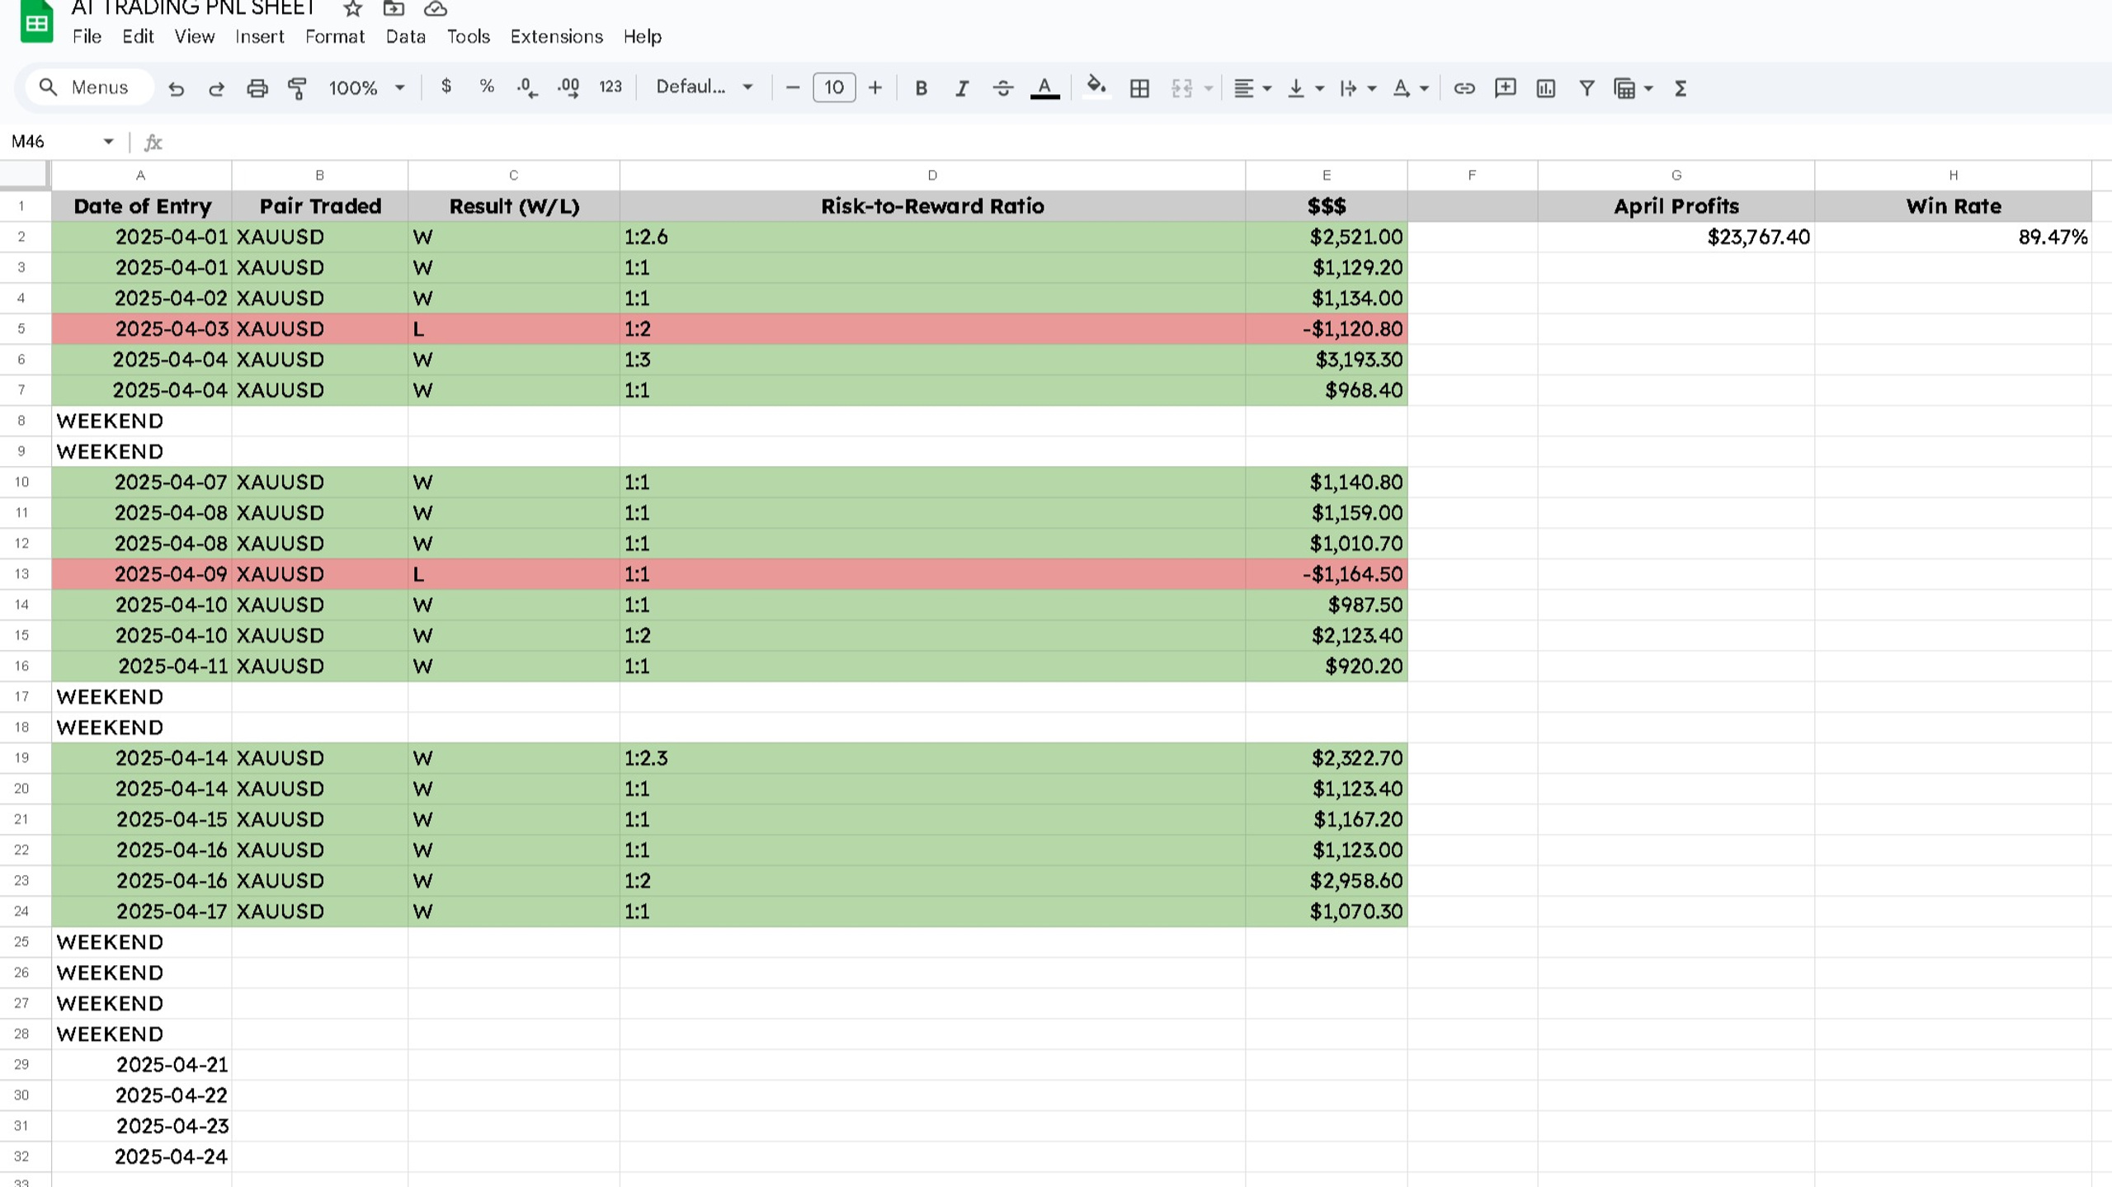Open the Name box dropdown arrow
Screen dimensions: 2112x1187
pyautogui.click(x=108, y=142)
